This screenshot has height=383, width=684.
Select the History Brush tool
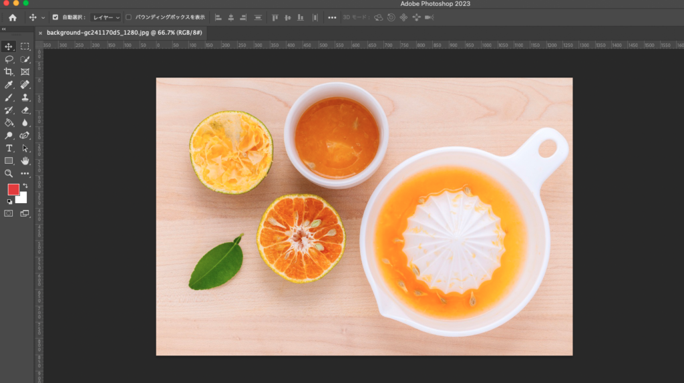coord(9,110)
